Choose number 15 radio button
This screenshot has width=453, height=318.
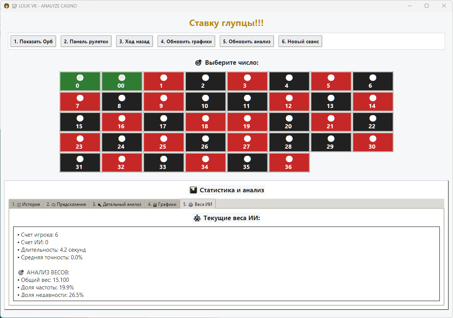pyautogui.click(x=80, y=122)
